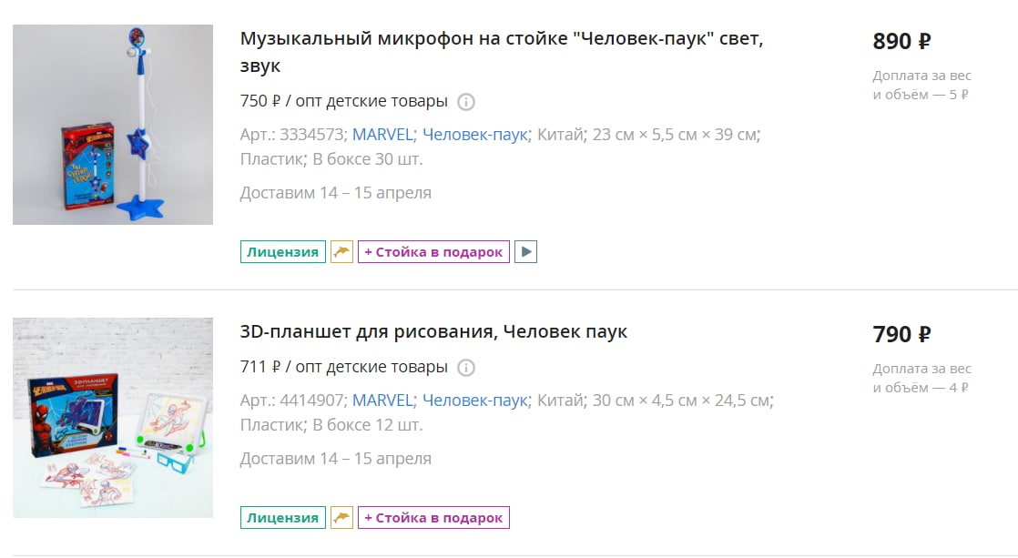
Task: Open Человек-паук link in microphone listing
Action: 474,135
